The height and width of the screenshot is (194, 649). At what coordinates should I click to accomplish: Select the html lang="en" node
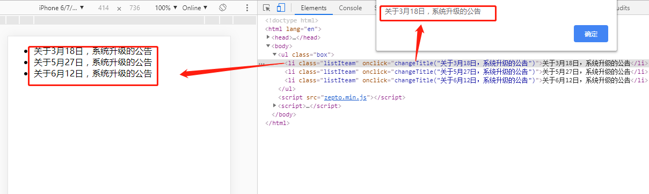click(293, 29)
